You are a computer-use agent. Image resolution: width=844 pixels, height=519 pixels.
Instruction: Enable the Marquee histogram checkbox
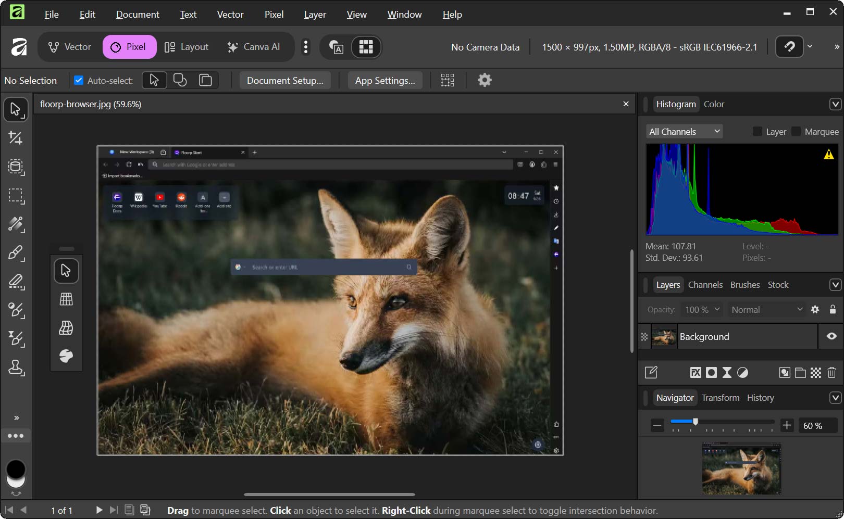[x=796, y=132]
